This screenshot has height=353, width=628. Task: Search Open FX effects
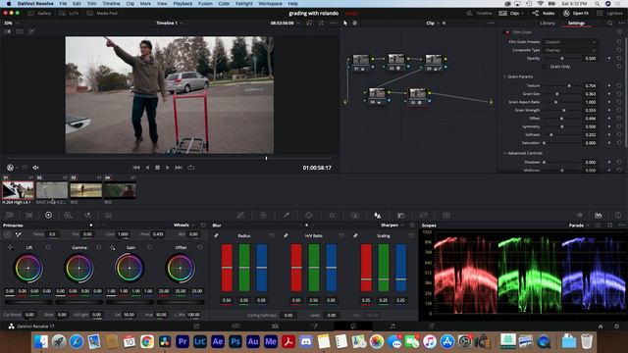609,24
